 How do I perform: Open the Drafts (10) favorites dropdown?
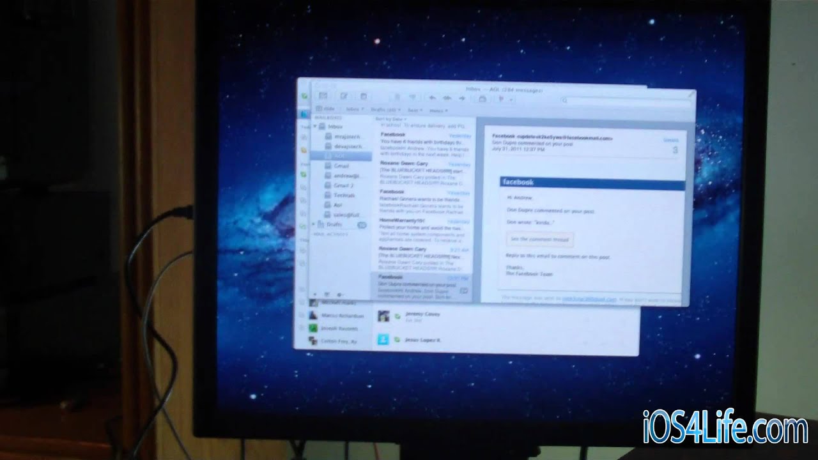385,109
